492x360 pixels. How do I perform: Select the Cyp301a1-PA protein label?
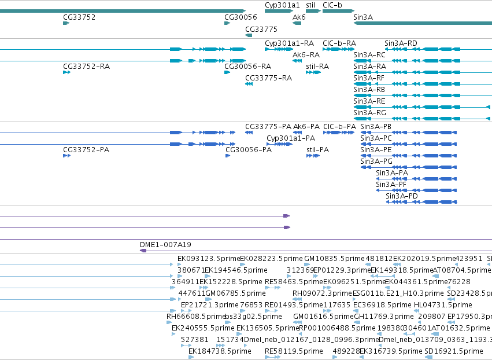[291, 138]
